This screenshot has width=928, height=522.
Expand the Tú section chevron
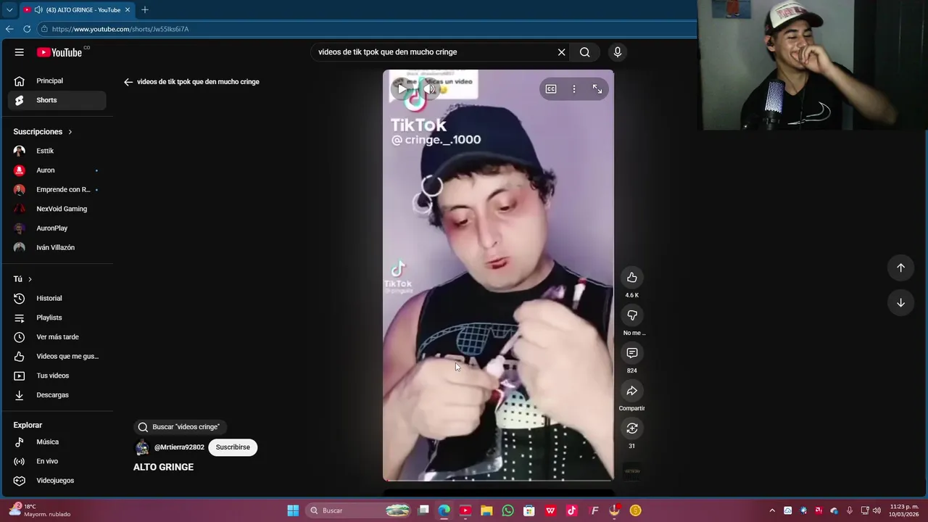pyautogui.click(x=30, y=279)
